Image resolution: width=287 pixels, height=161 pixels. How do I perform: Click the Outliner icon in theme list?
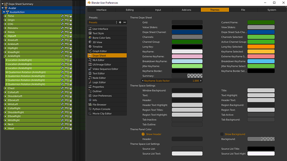point(90,91)
